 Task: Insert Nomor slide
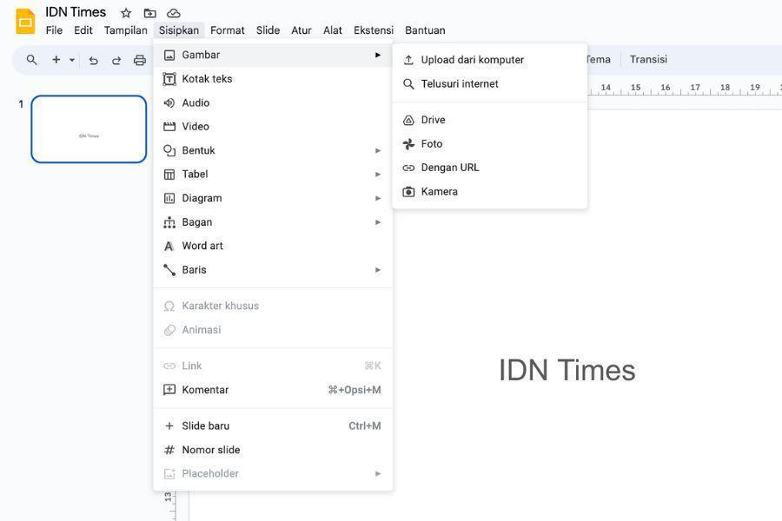point(273,450)
